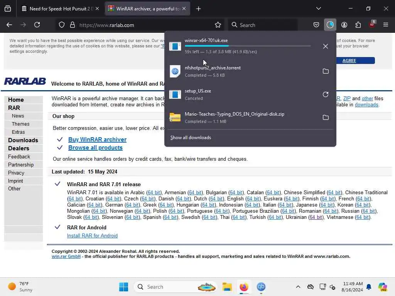Click the Browse all products link
Viewport: 395px width, 296px height.
point(95,148)
